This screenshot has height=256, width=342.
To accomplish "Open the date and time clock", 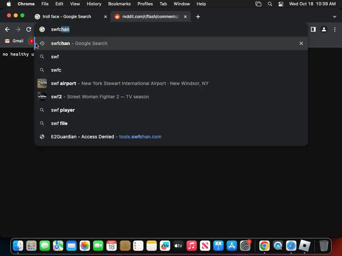I will [312, 4].
